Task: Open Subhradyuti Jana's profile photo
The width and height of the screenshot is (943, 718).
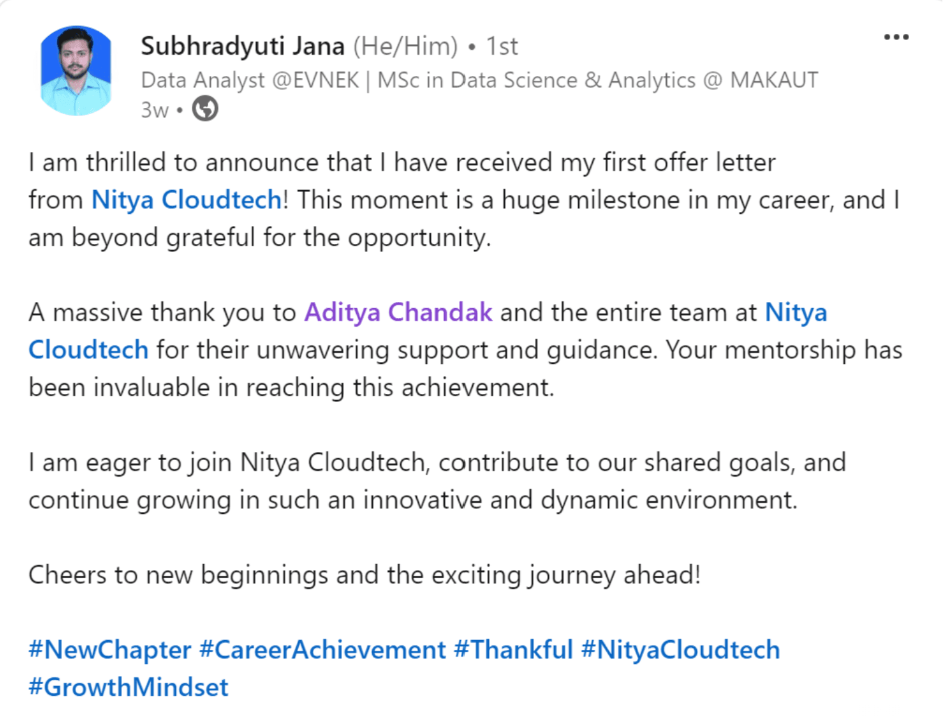Action: (75, 71)
